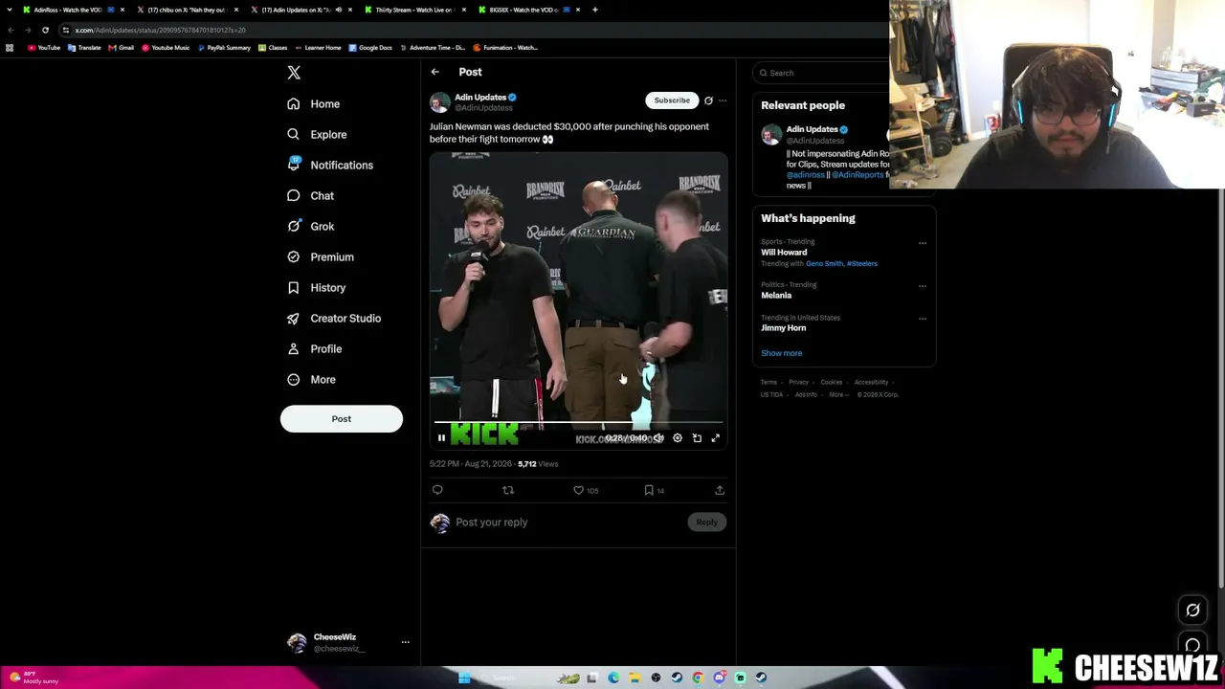Enter fullscreen on the video
The width and height of the screenshot is (1225, 689).
tap(715, 438)
